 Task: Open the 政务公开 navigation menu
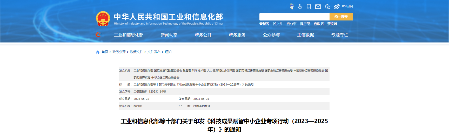point(203,35)
